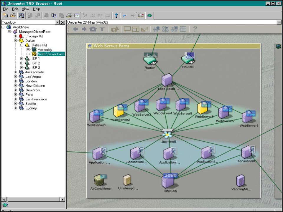
Task: Expand the Assembly tree node
Action: pyautogui.click(x=28, y=49)
